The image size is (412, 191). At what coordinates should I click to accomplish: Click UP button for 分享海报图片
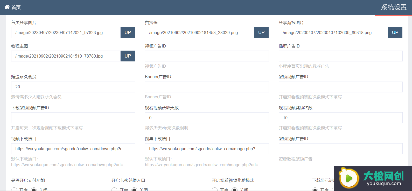pos(395,33)
